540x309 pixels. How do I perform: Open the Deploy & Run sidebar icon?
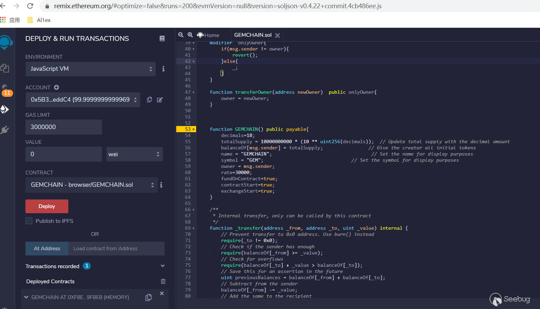[5, 110]
